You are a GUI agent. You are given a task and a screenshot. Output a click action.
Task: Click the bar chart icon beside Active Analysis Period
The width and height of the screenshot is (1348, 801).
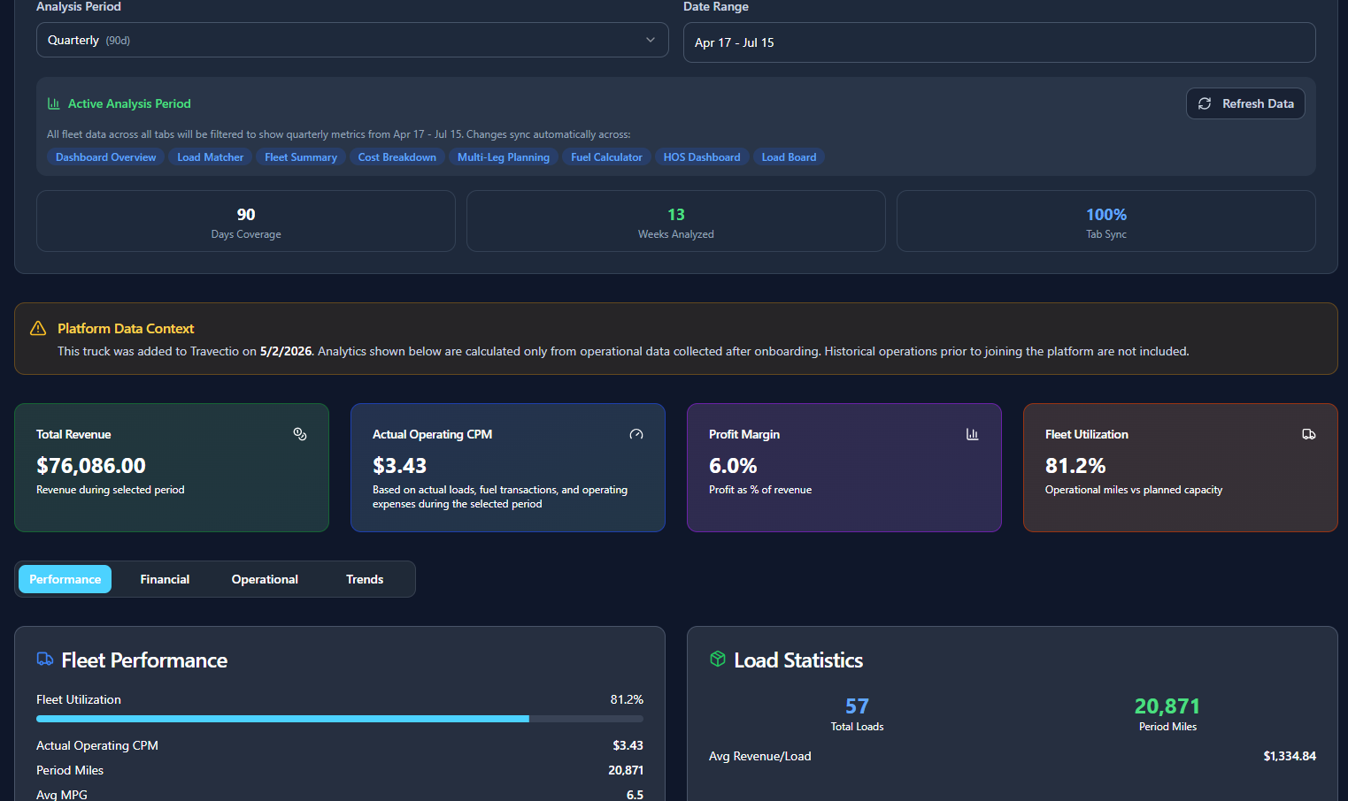point(54,103)
